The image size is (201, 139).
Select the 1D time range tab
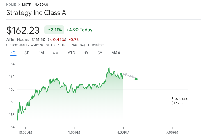[13, 53]
